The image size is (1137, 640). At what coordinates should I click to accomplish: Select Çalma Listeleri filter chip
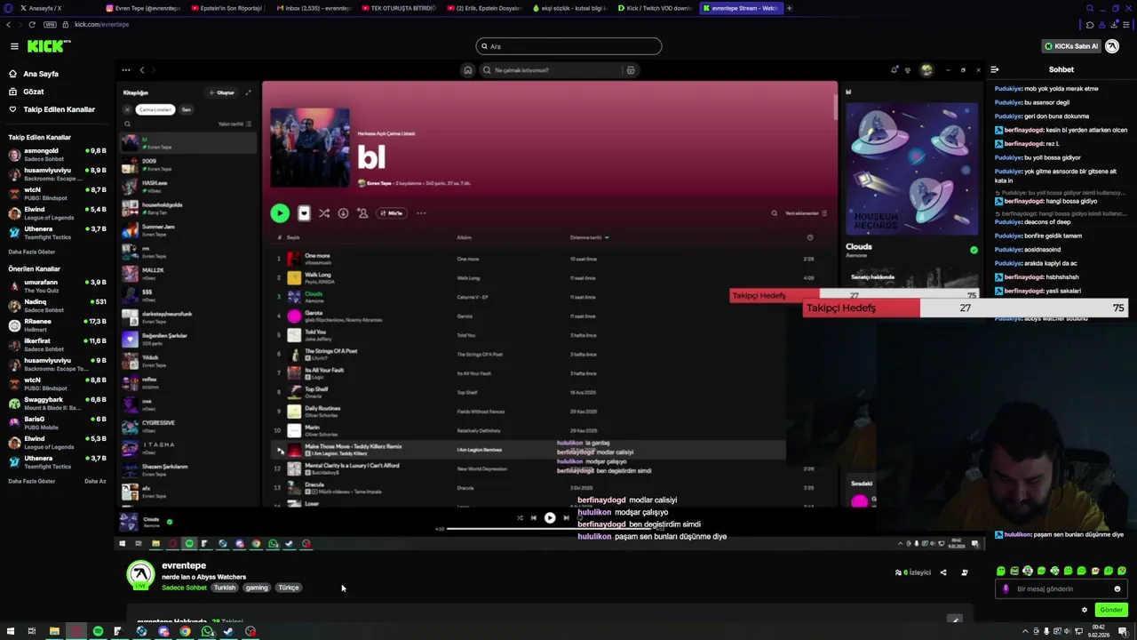coord(155,109)
